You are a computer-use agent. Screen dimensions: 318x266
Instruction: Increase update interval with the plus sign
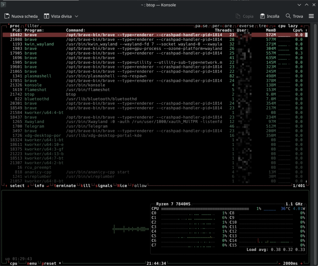point(301,263)
